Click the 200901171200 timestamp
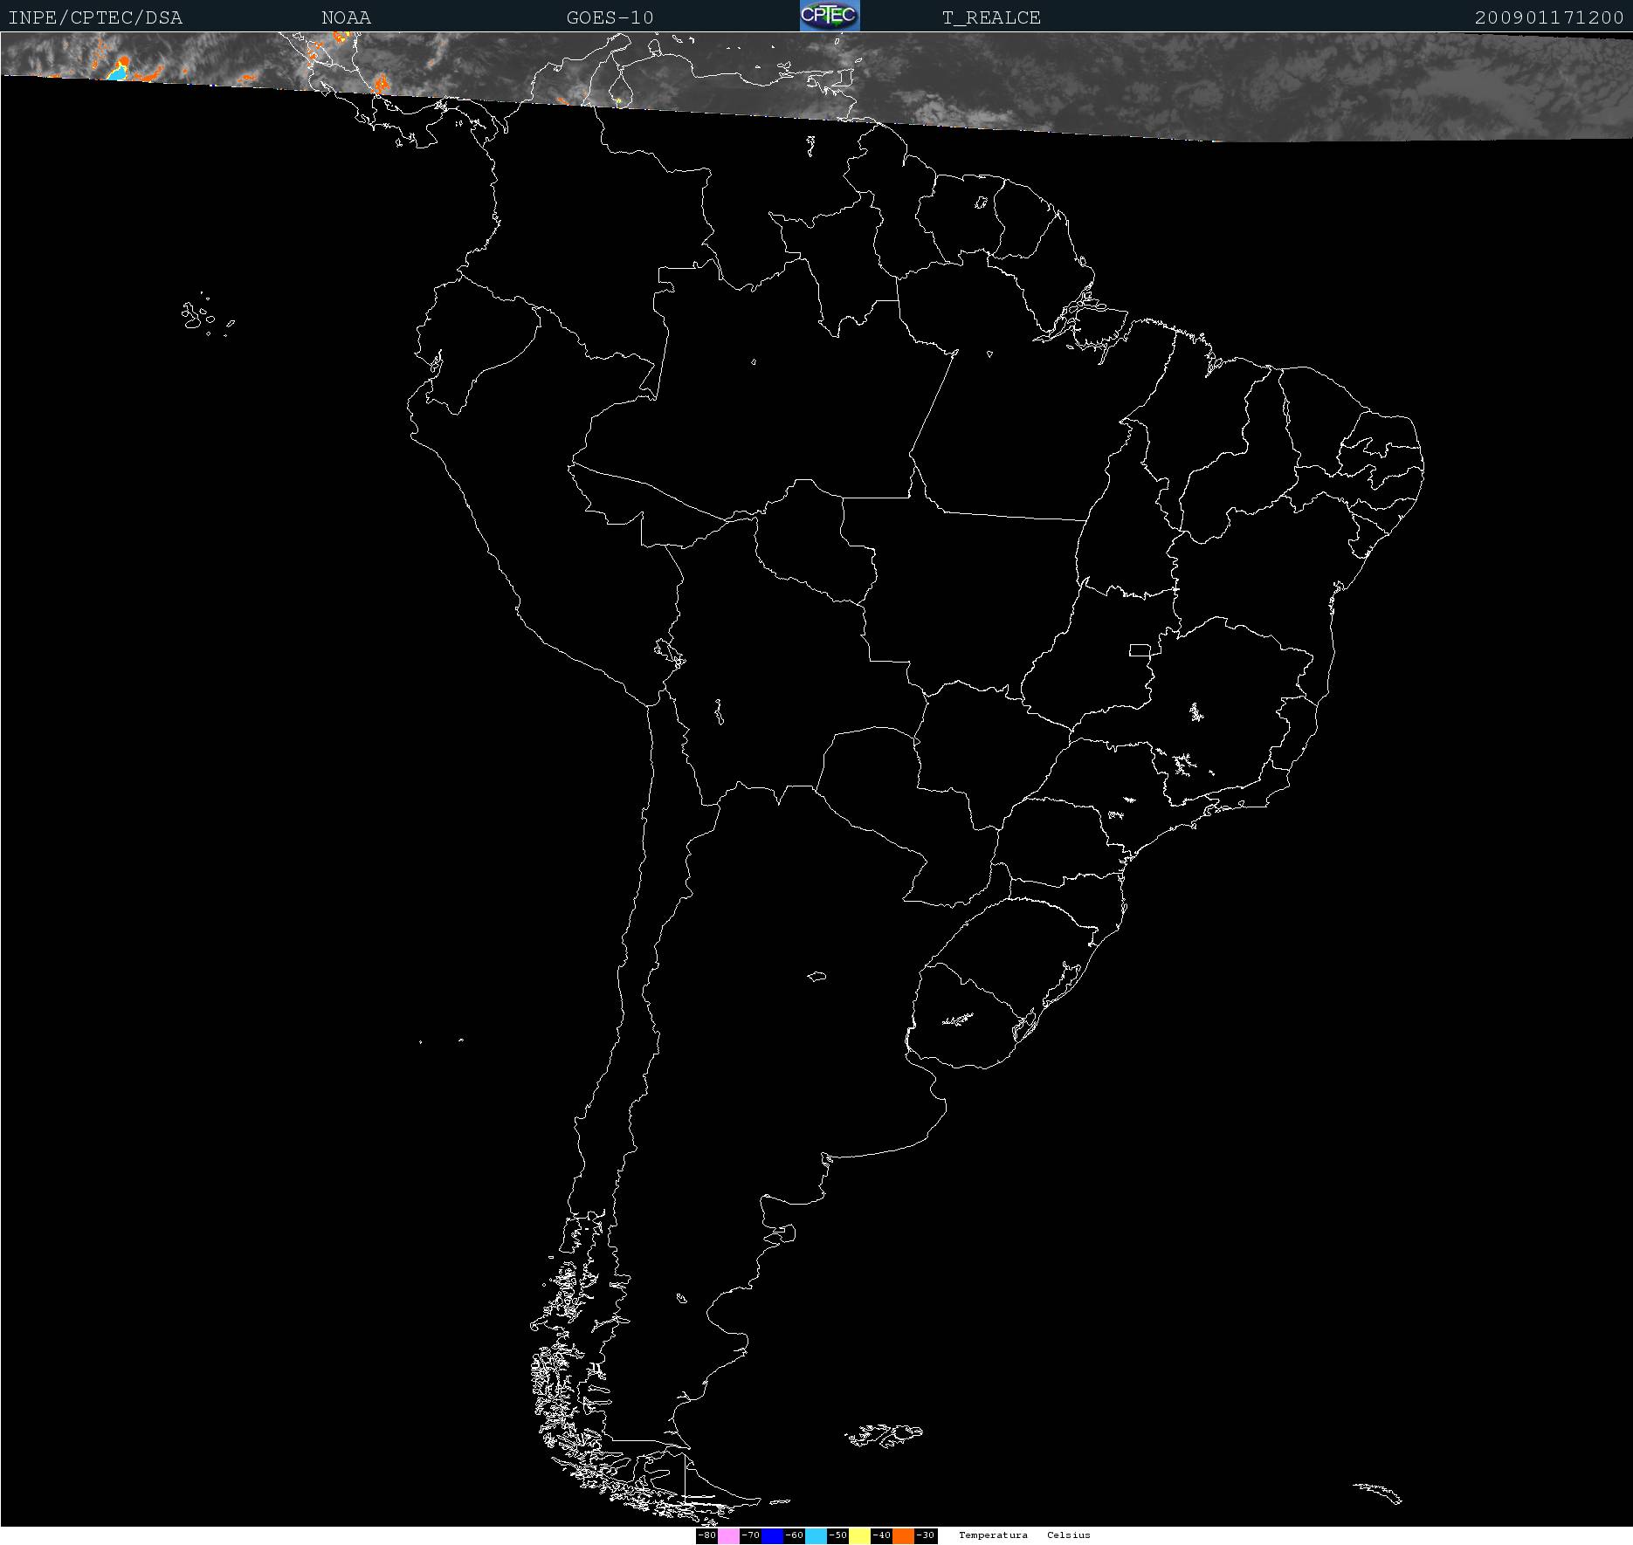 pyautogui.click(x=1549, y=17)
